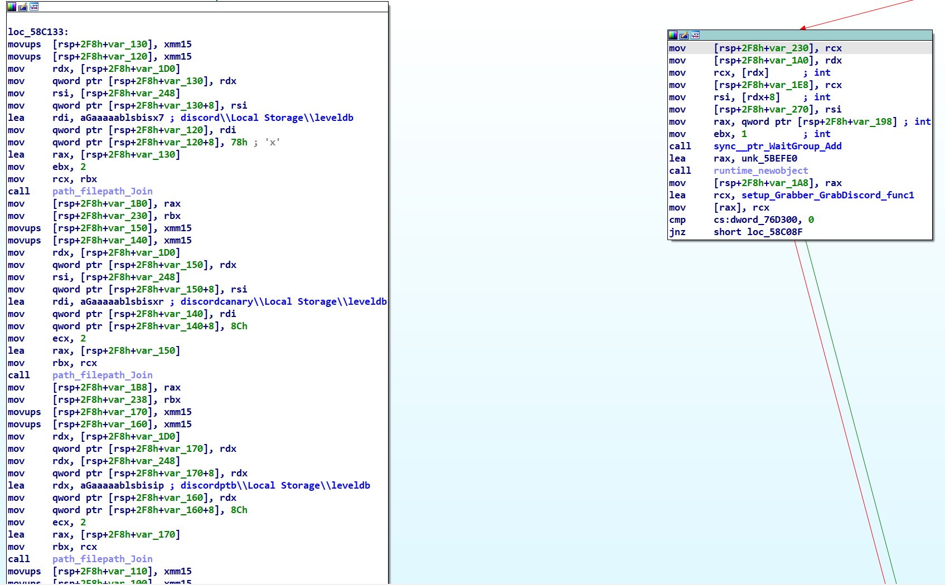Jump to the runtime_newobject function

coord(760,170)
